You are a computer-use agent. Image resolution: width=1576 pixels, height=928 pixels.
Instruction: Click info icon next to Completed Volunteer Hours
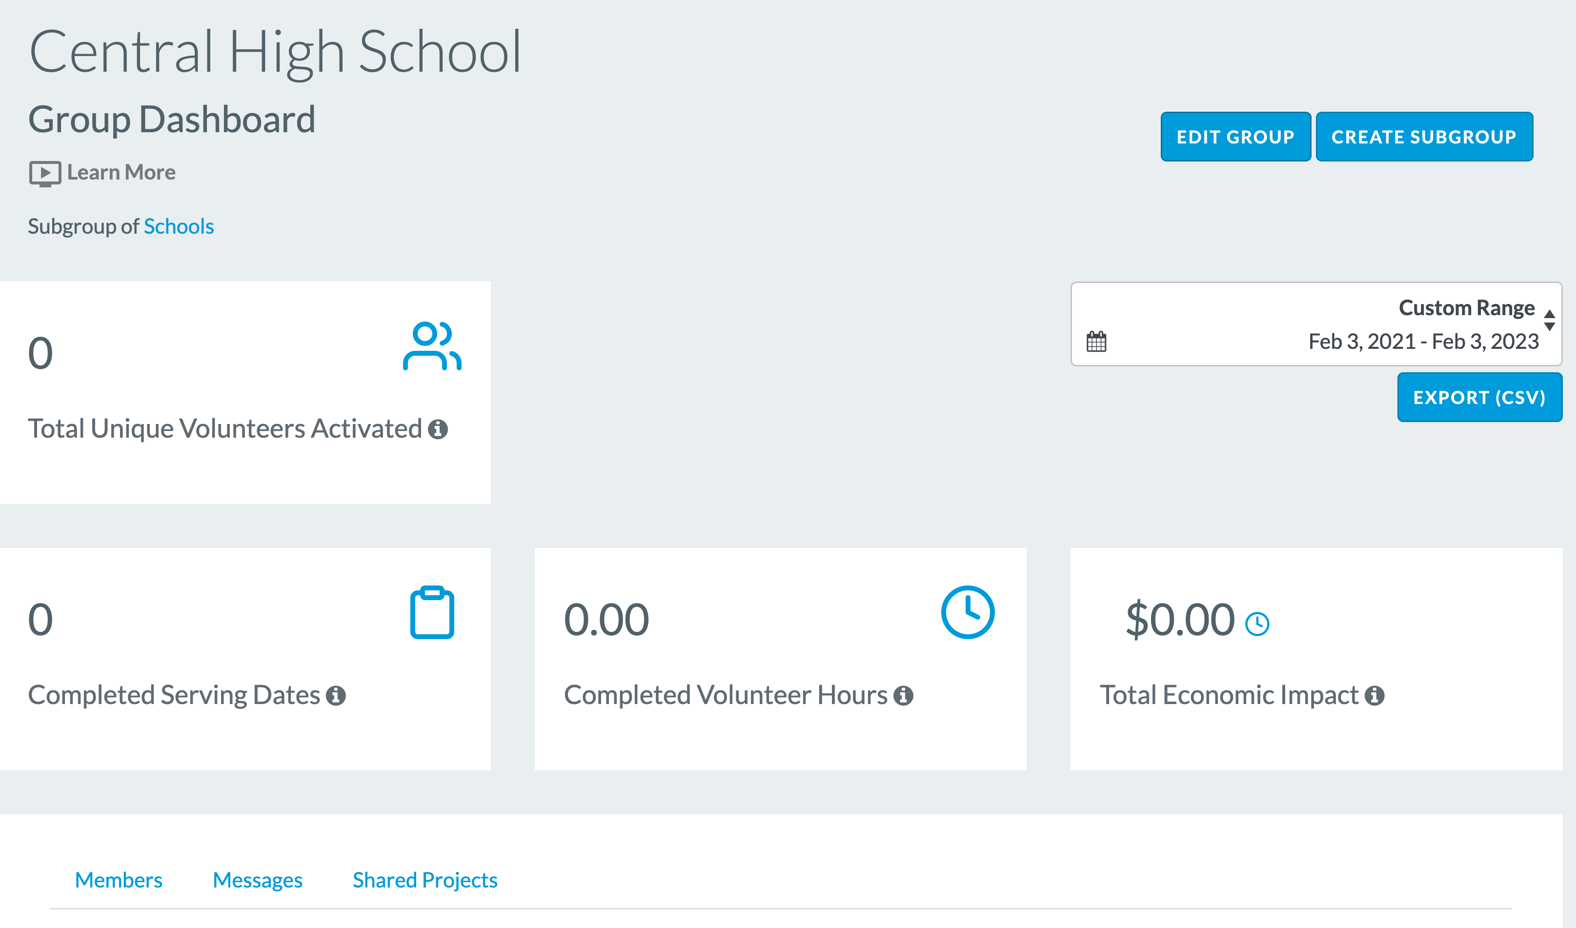[903, 695]
